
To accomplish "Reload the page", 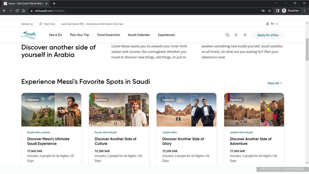I will (x=17, y=11).
